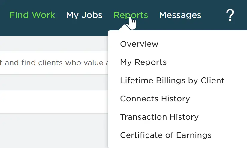Expand the My Jobs navigation menu
This screenshot has height=148, width=247.
84,15
